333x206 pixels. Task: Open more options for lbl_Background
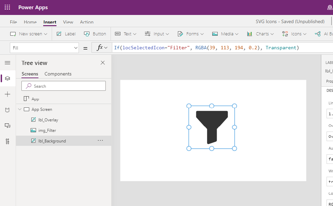click(100, 140)
